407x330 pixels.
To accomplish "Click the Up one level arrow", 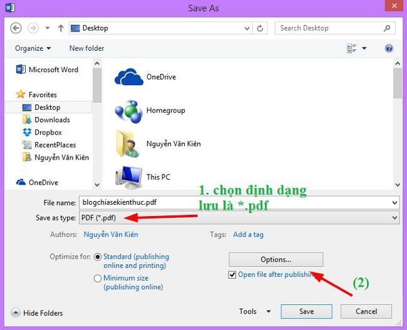I will pos(61,28).
